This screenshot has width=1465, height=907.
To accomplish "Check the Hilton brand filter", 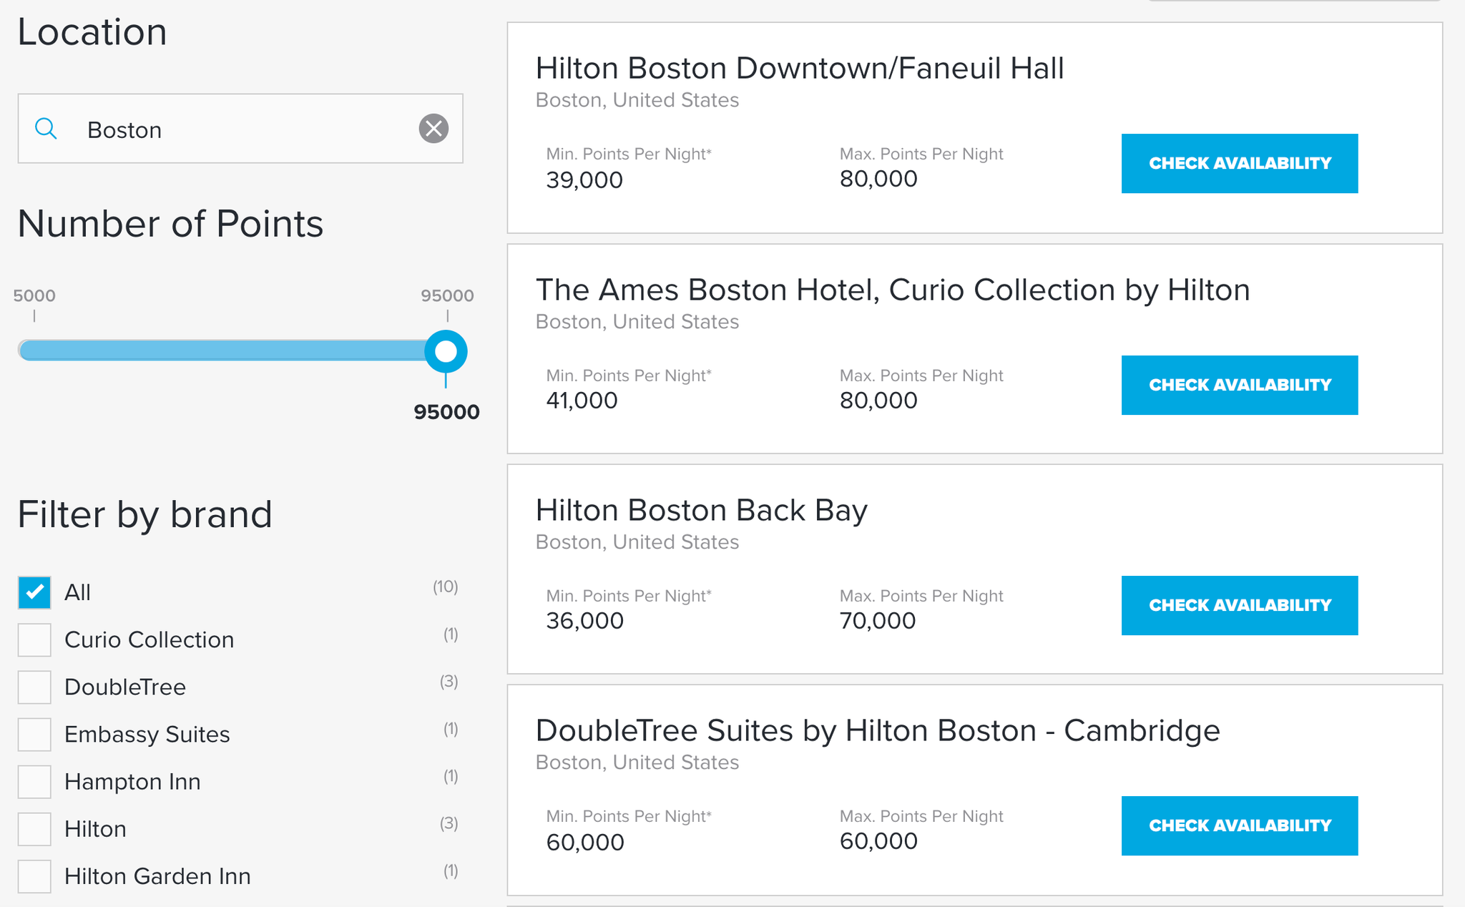I will pyautogui.click(x=34, y=828).
